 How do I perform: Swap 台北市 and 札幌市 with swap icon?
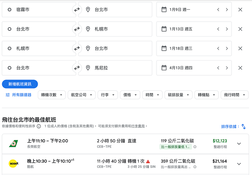point(77,29)
